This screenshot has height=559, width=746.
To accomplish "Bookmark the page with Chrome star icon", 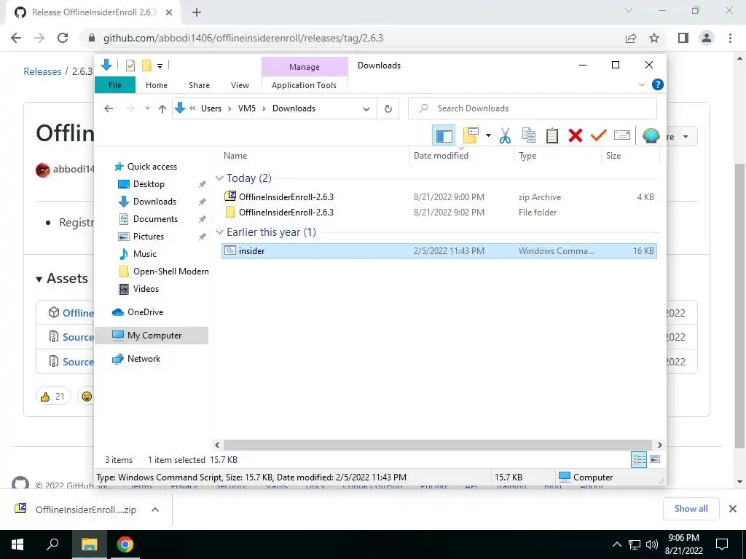I will click(654, 38).
